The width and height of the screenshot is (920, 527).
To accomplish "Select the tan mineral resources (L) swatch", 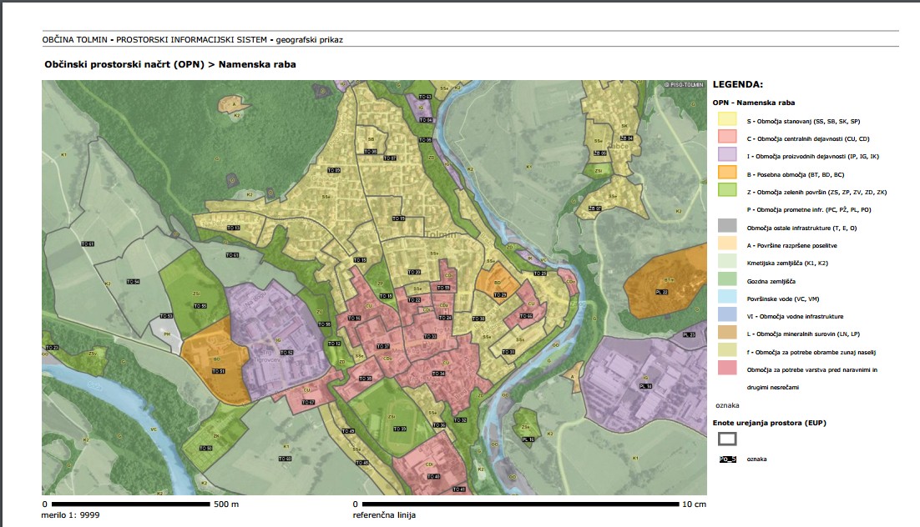I will (727, 332).
